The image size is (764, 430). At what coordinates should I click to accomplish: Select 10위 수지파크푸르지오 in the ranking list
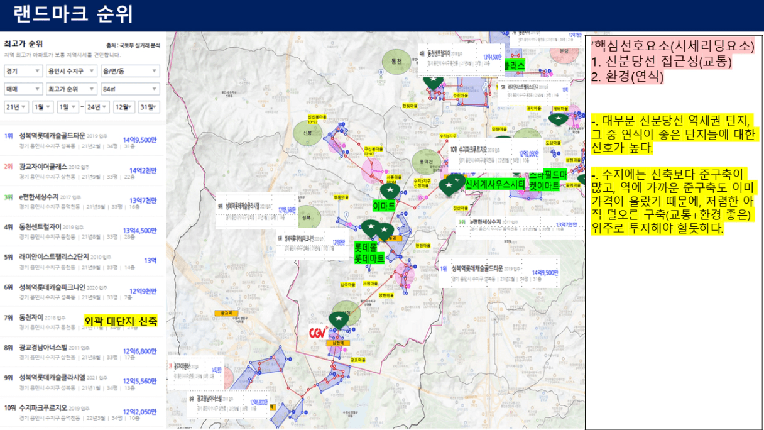[80, 412]
